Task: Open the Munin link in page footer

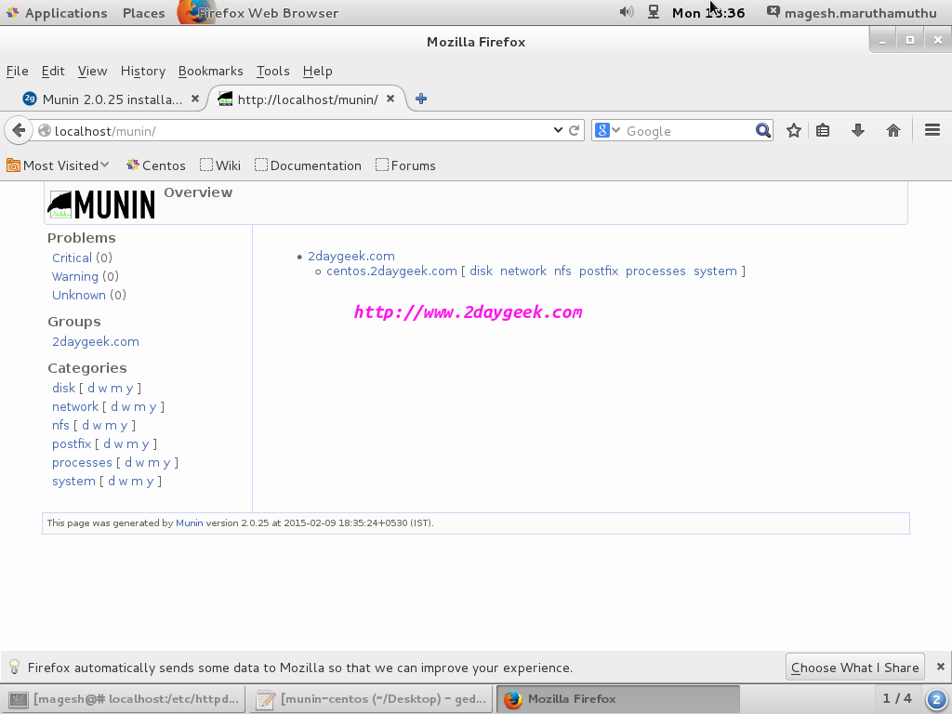Action: pos(190,522)
